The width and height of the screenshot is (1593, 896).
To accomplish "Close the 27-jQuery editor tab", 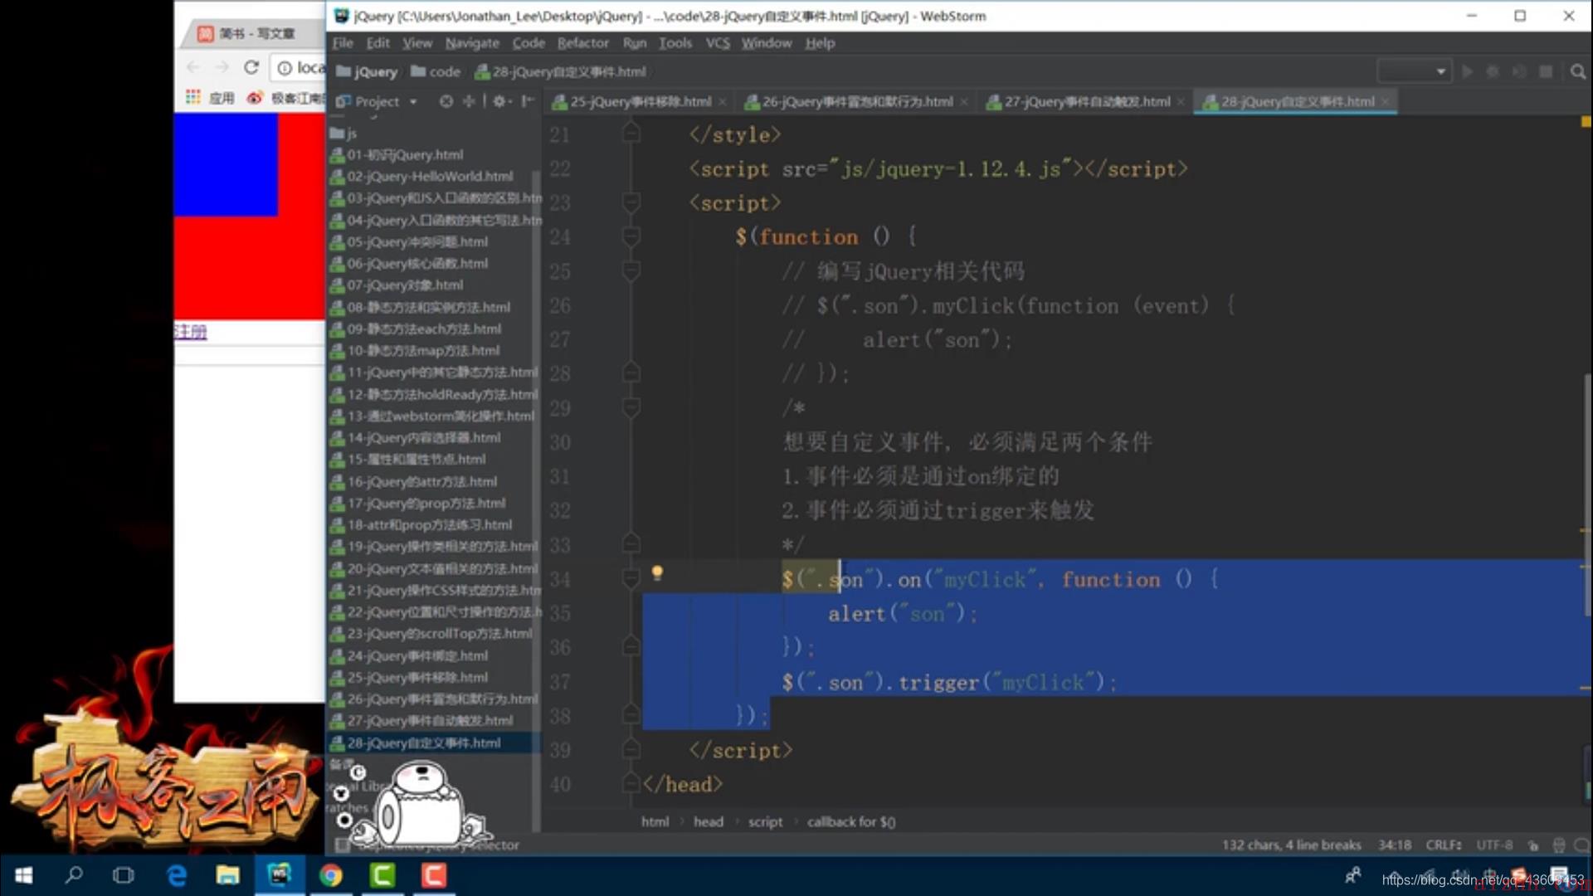I will click(1181, 102).
